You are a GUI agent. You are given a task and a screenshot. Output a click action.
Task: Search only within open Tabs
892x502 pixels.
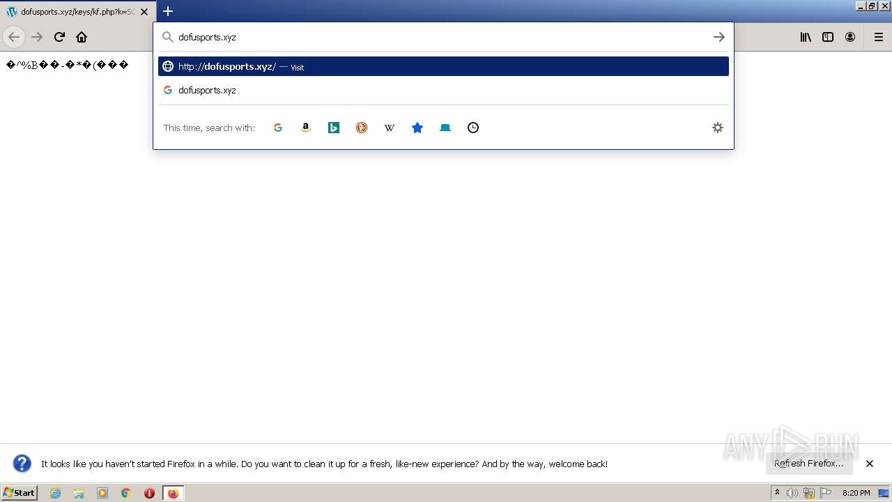pos(445,128)
